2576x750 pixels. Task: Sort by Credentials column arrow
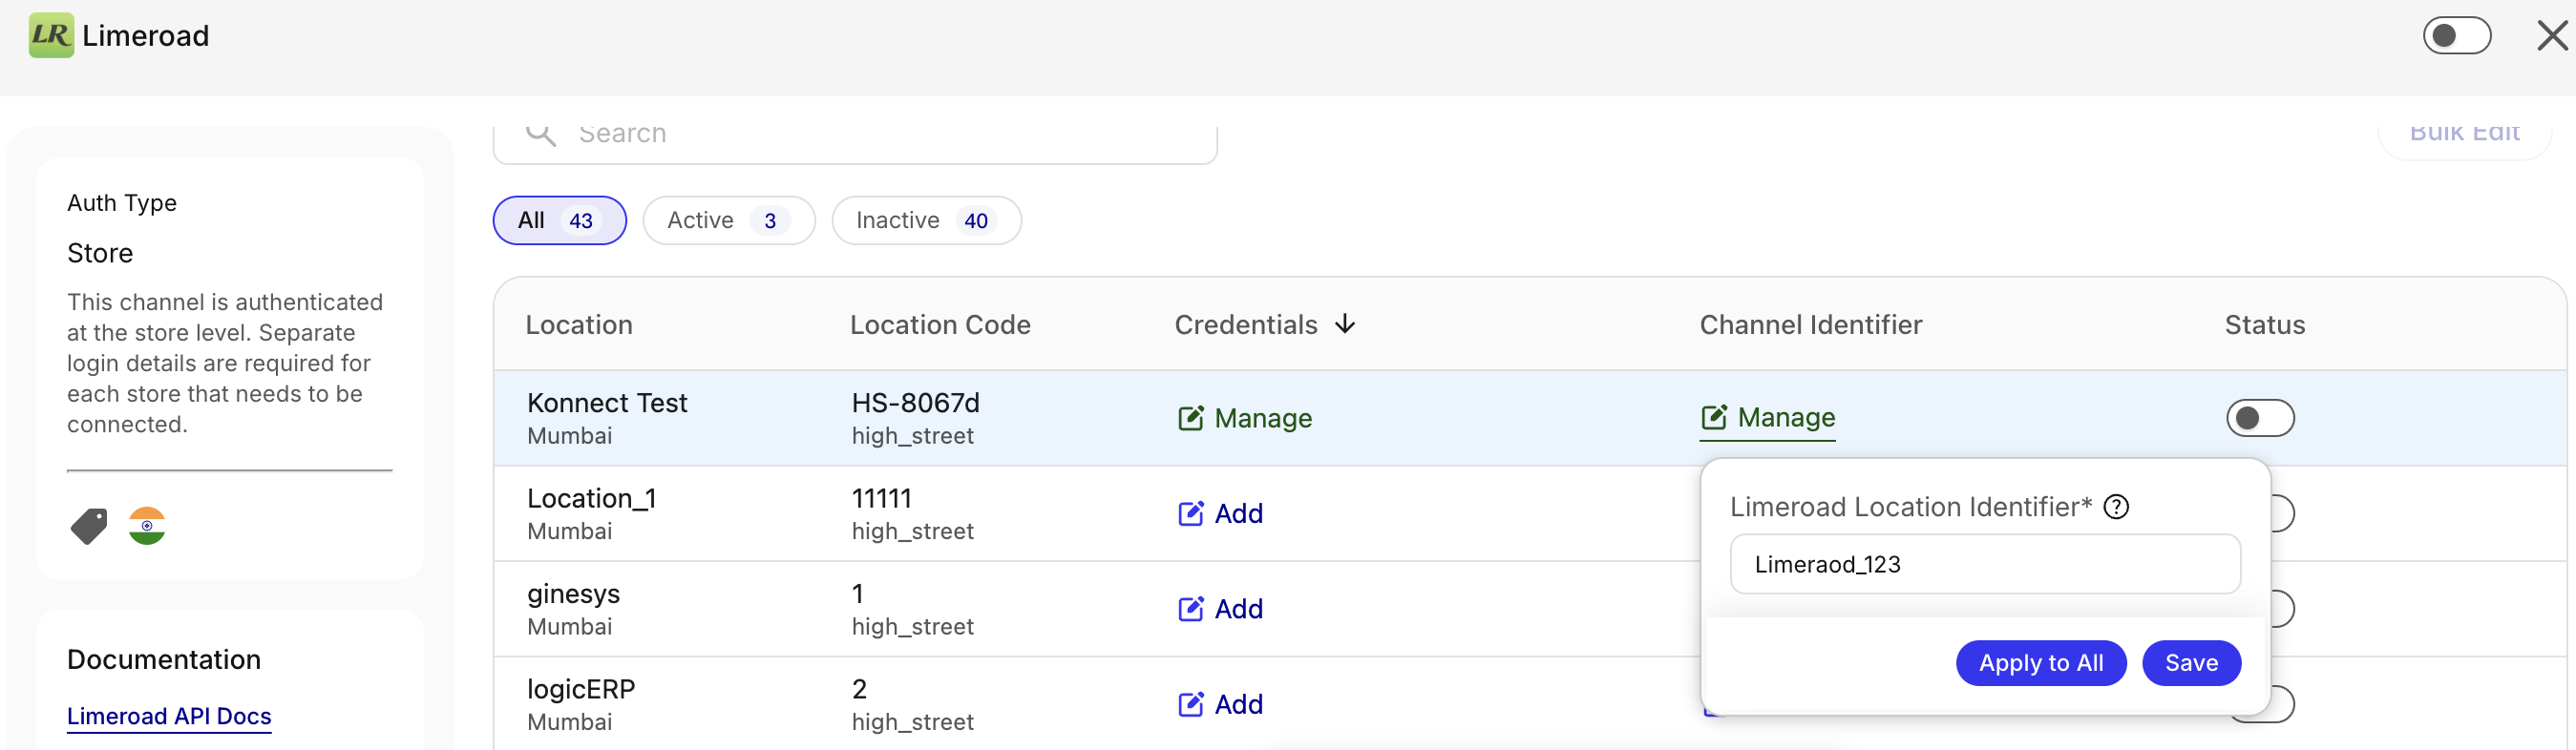click(x=1345, y=324)
